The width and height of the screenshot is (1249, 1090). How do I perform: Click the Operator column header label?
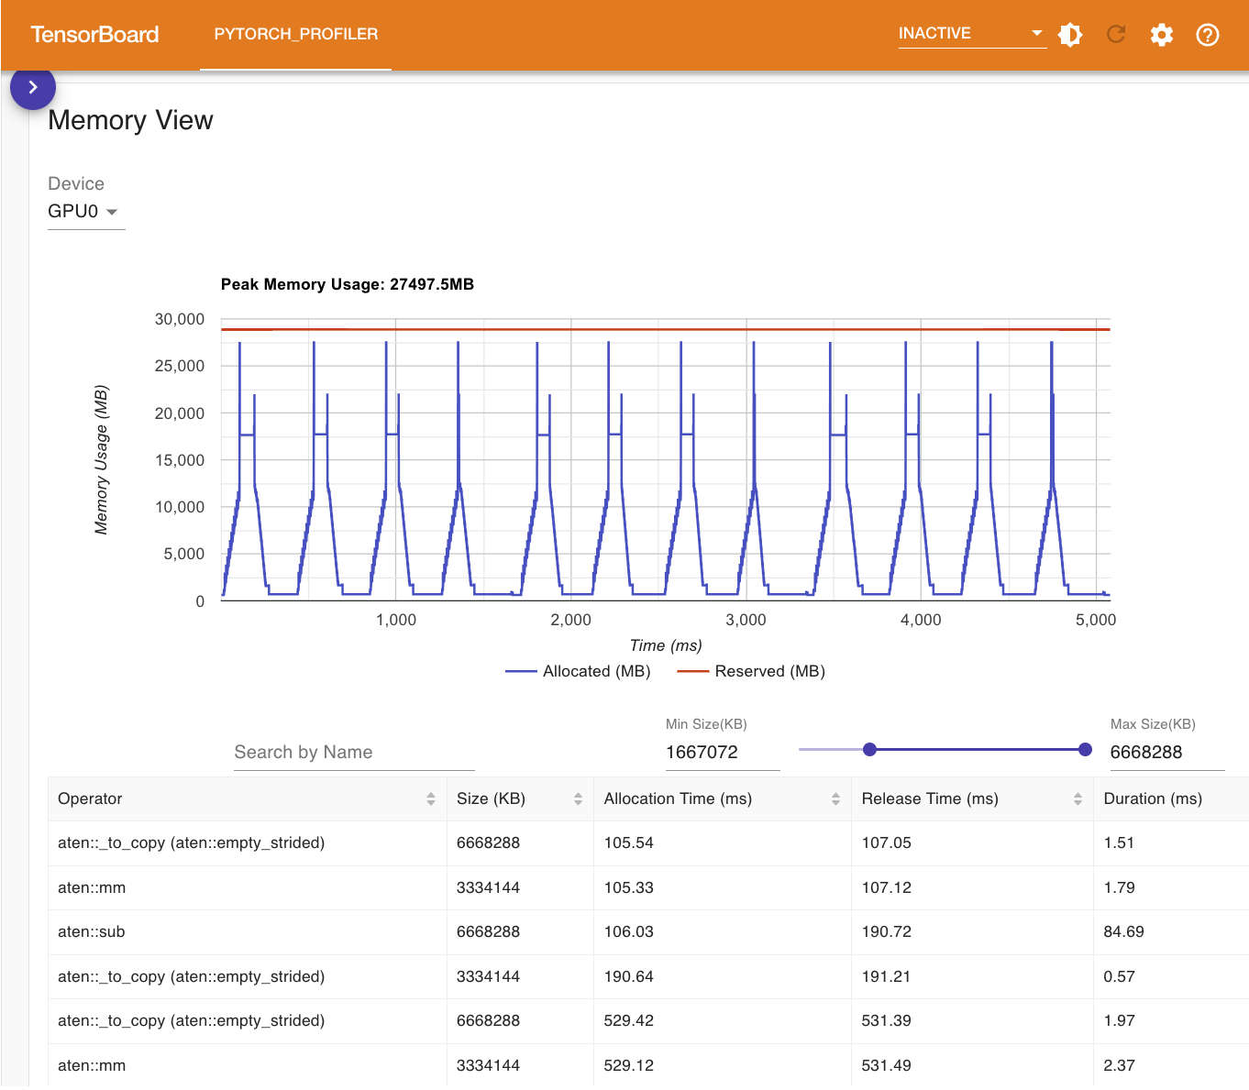(90, 799)
